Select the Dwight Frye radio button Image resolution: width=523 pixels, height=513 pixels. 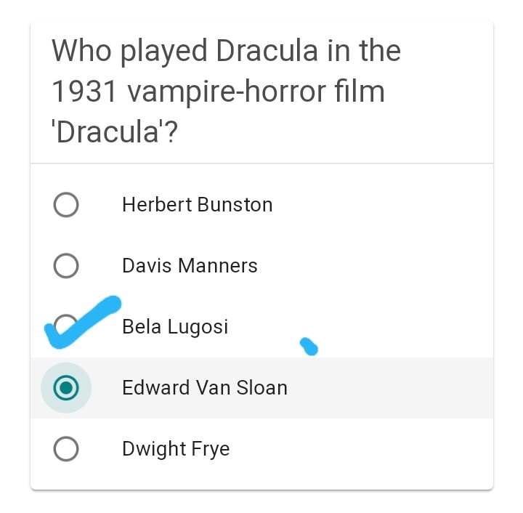coord(66,449)
